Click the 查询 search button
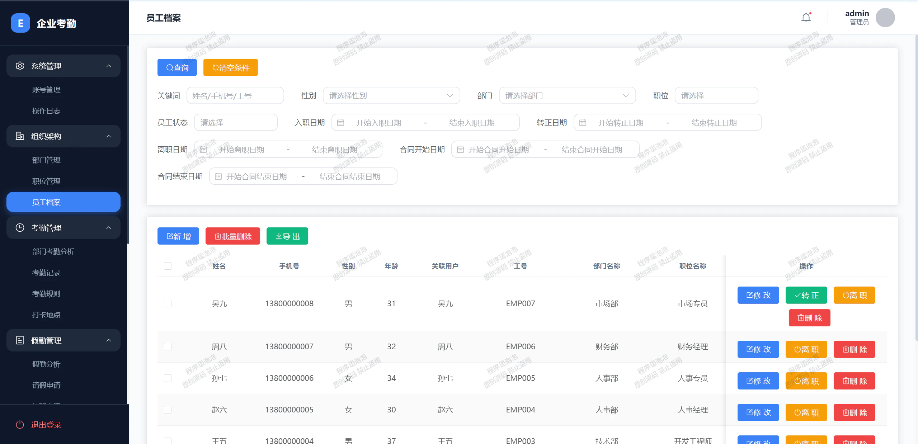 [177, 67]
